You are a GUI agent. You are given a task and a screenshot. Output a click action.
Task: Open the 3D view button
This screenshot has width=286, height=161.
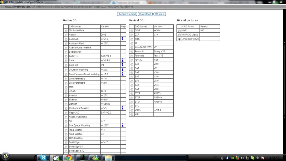(159, 14)
